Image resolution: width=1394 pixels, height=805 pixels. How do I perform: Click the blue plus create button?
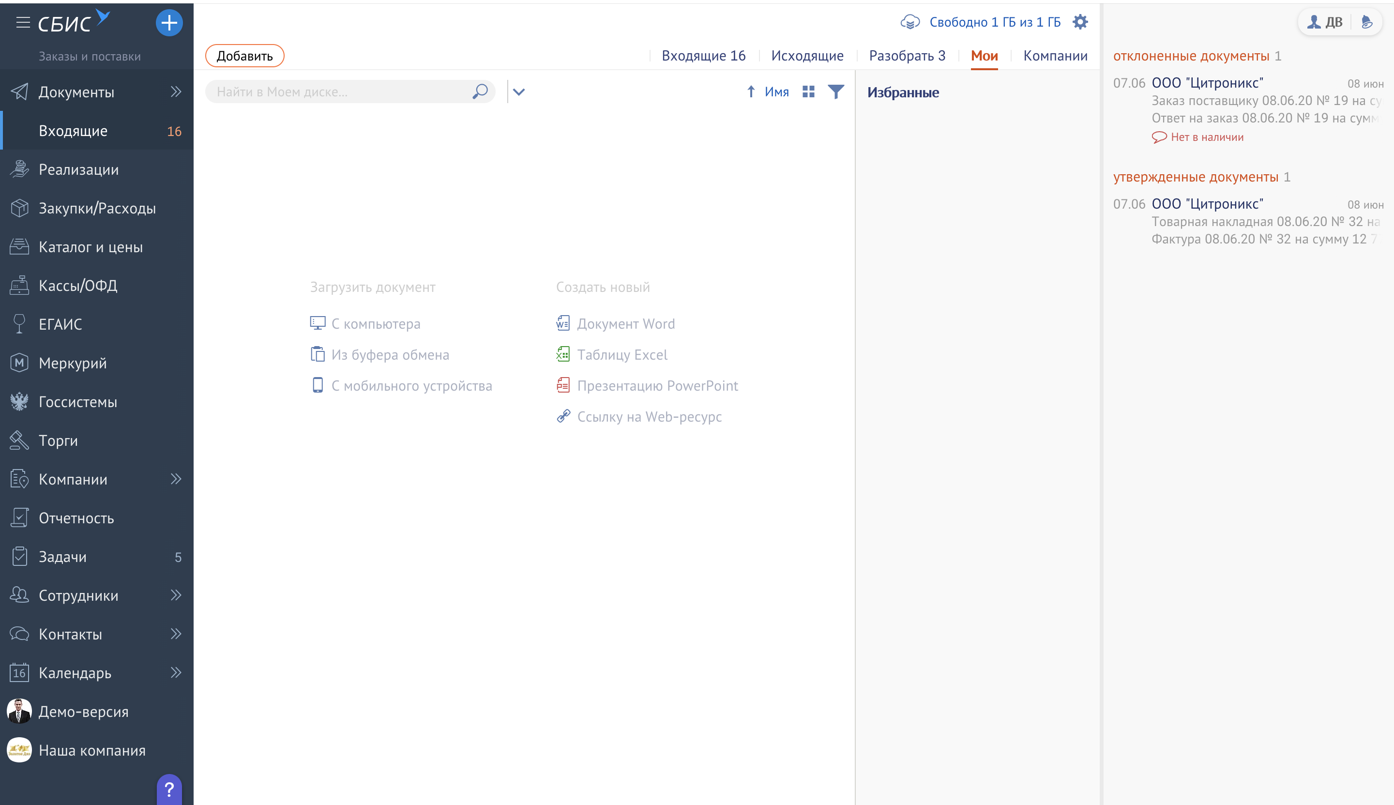tap(169, 23)
